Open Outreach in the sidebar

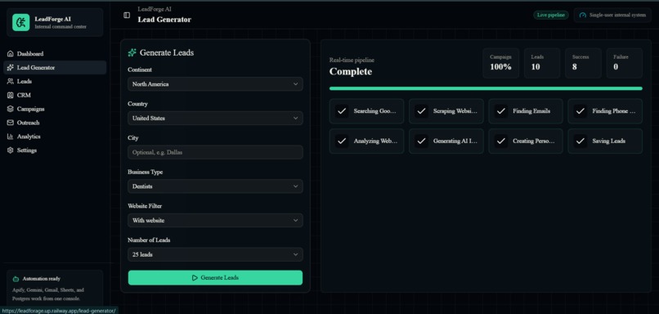(x=55, y=123)
